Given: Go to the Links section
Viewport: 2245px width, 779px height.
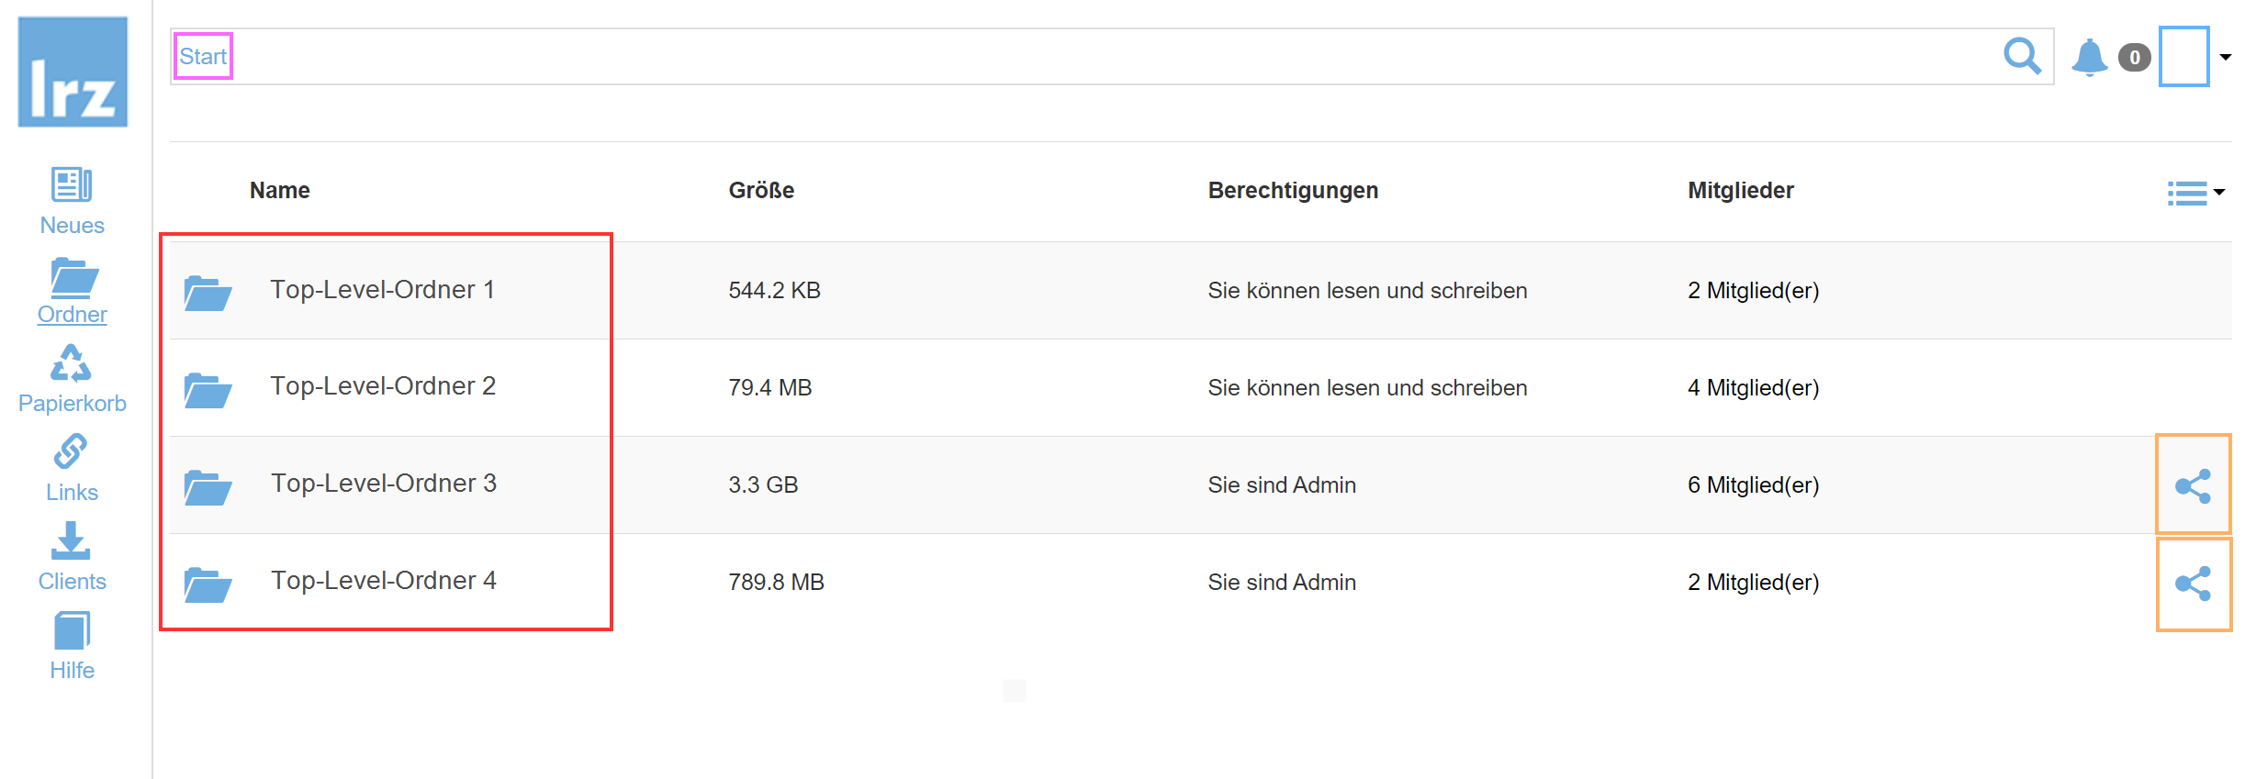Looking at the screenshot, I should (x=72, y=468).
